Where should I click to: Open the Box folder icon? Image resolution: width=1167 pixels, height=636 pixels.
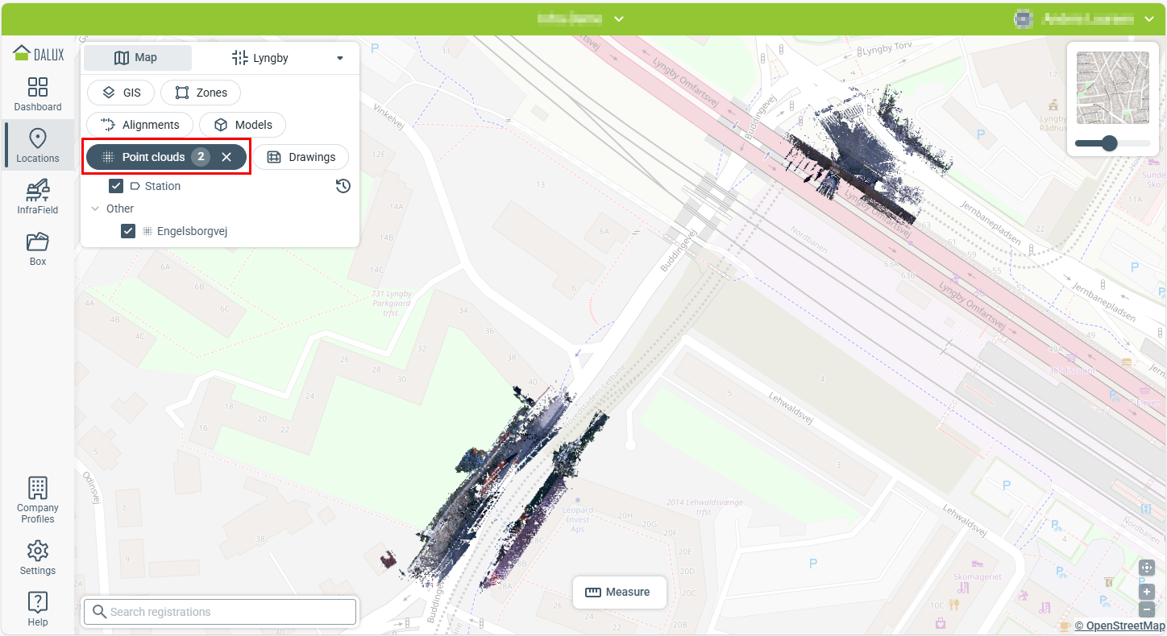38,249
